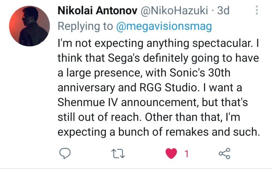Image resolution: width=272 pixels, height=169 pixels.
Task: Open the share icon for this tweet
Action: [225, 153]
